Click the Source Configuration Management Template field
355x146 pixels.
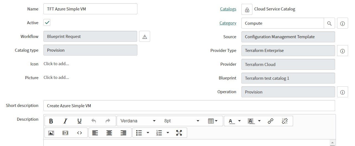(x=288, y=37)
